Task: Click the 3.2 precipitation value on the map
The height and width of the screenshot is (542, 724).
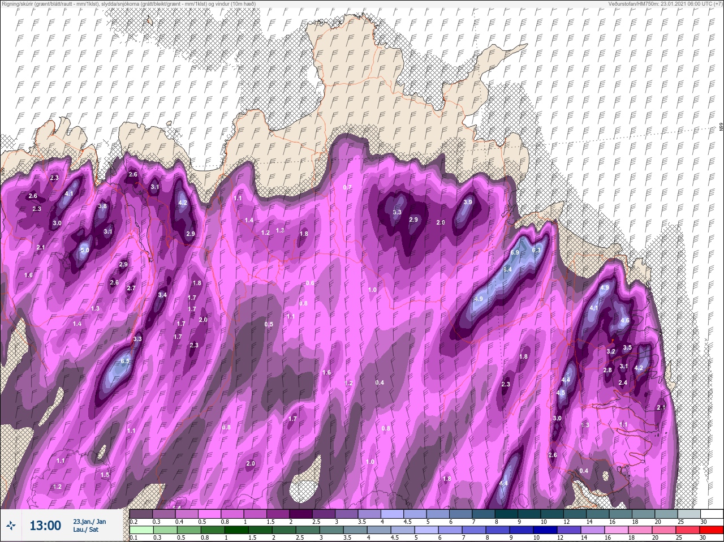Action: (x=610, y=352)
